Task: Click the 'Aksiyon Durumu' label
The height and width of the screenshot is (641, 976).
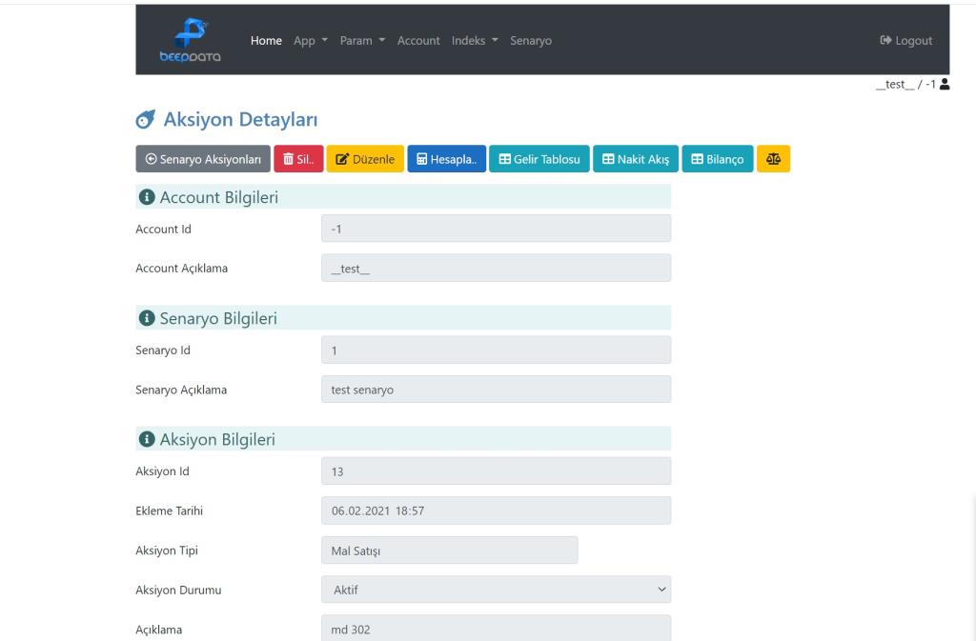Action: coord(178,590)
